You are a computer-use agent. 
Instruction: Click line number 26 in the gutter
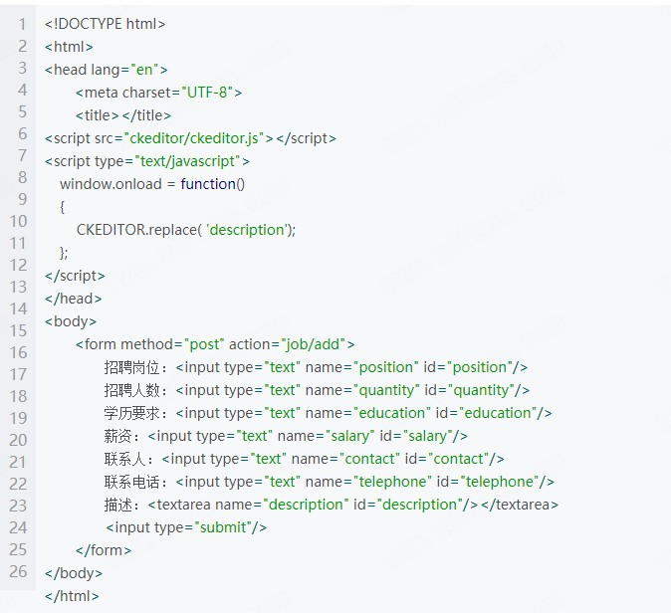(x=18, y=571)
